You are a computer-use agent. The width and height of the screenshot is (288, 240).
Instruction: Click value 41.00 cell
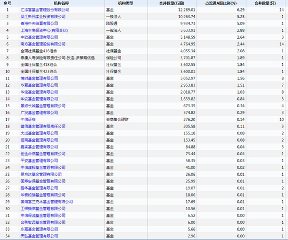[190, 167]
